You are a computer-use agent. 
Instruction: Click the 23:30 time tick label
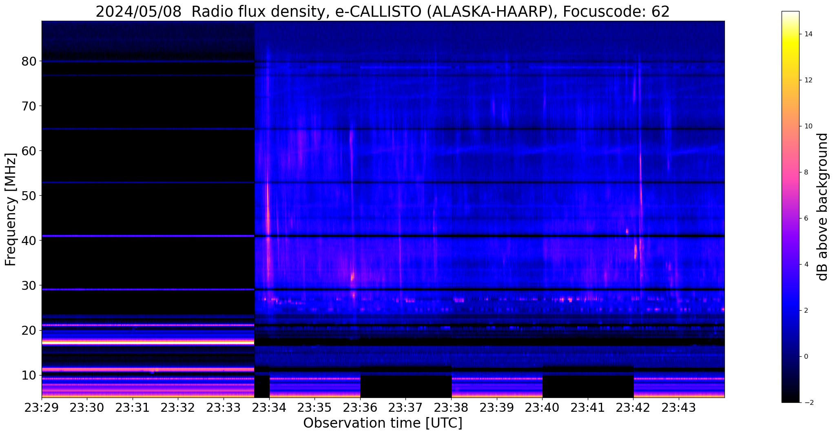click(x=87, y=408)
